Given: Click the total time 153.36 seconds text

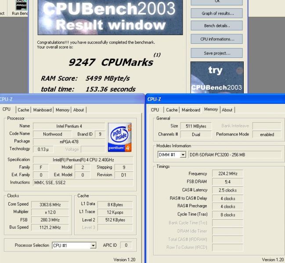Looking at the screenshot, I should [x=88, y=89].
